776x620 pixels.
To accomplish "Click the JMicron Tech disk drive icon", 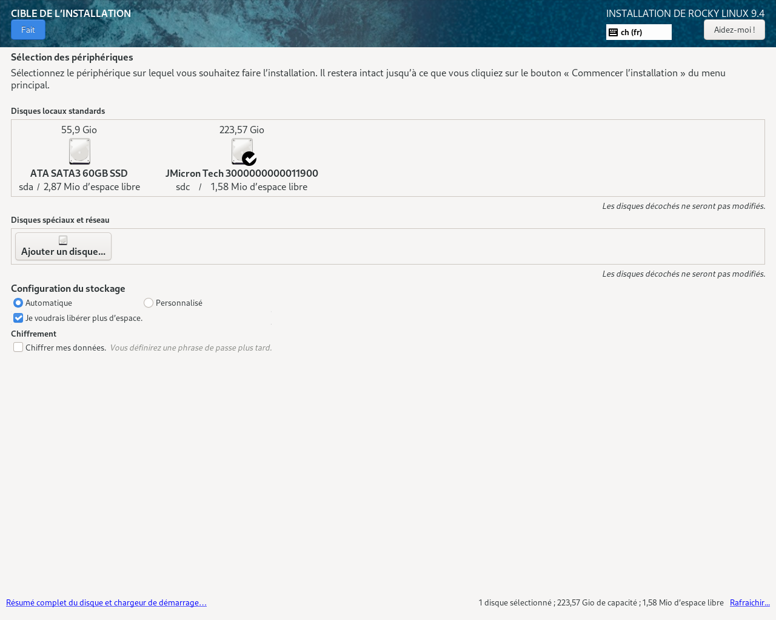I will click(240, 150).
